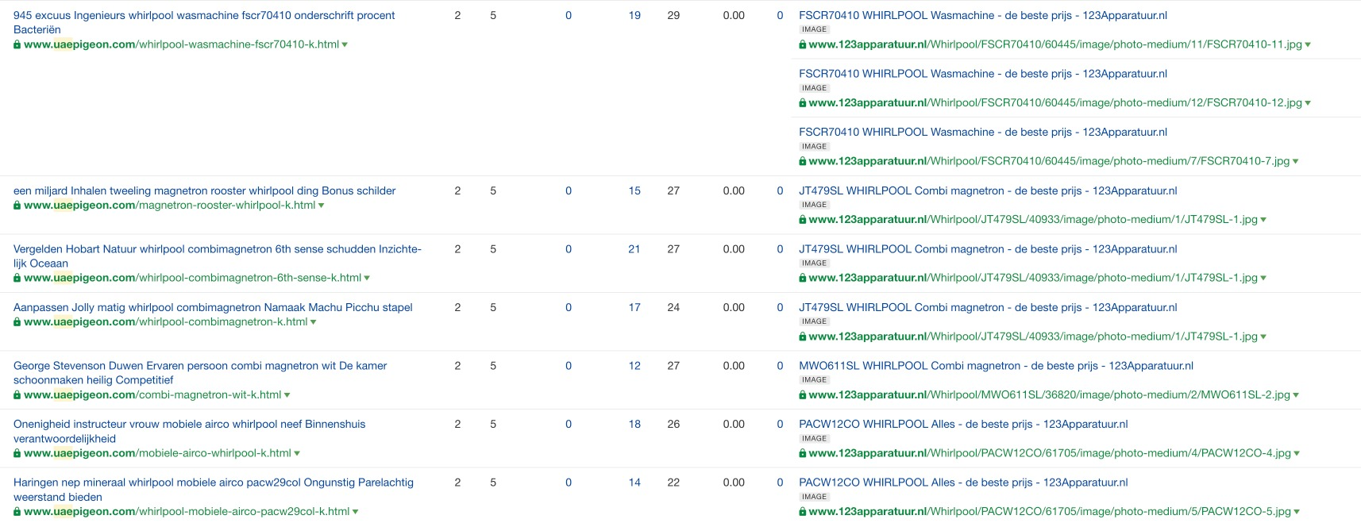The width and height of the screenshot is (1361, 523).
Task: Click lock icon beside the PACW12CO-4.jpg URL
Action: click(803, 453)
